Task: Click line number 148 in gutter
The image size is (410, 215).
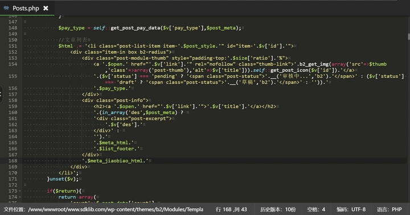Action: pyautogui.click(x=13, y=28)
